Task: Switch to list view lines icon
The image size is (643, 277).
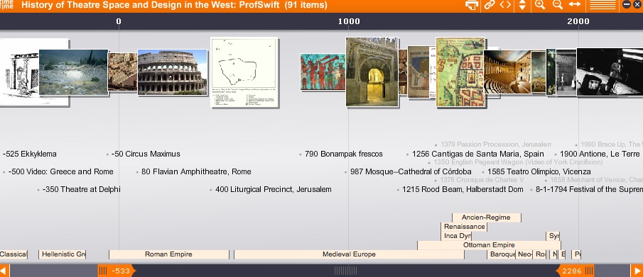Action: tap(603, 5)
